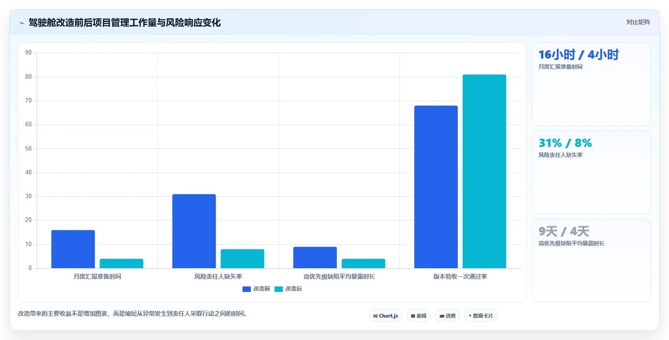Click the x-axis label 风险责任人缺失率
This screenshot has height=340, width=669.
[218, 276]
